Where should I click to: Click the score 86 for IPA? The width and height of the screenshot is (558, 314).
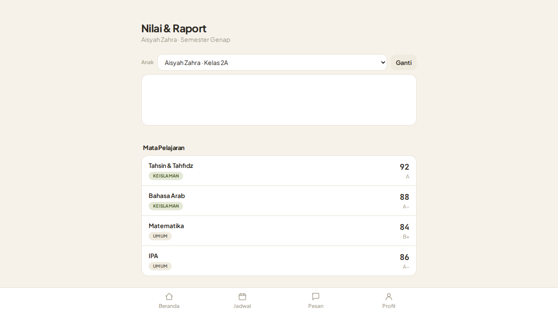[x=405, y=257]
